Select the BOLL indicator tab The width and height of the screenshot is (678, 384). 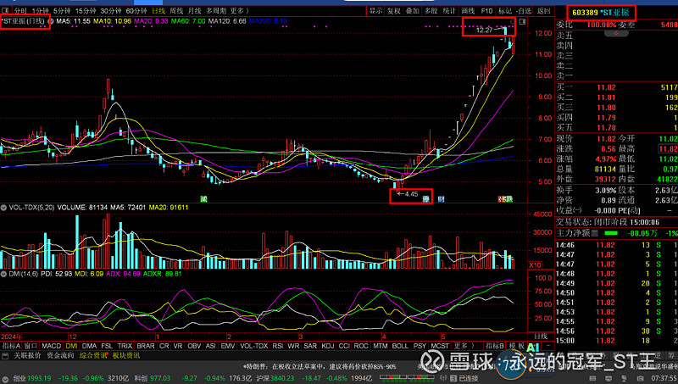[x=400, y=346]
